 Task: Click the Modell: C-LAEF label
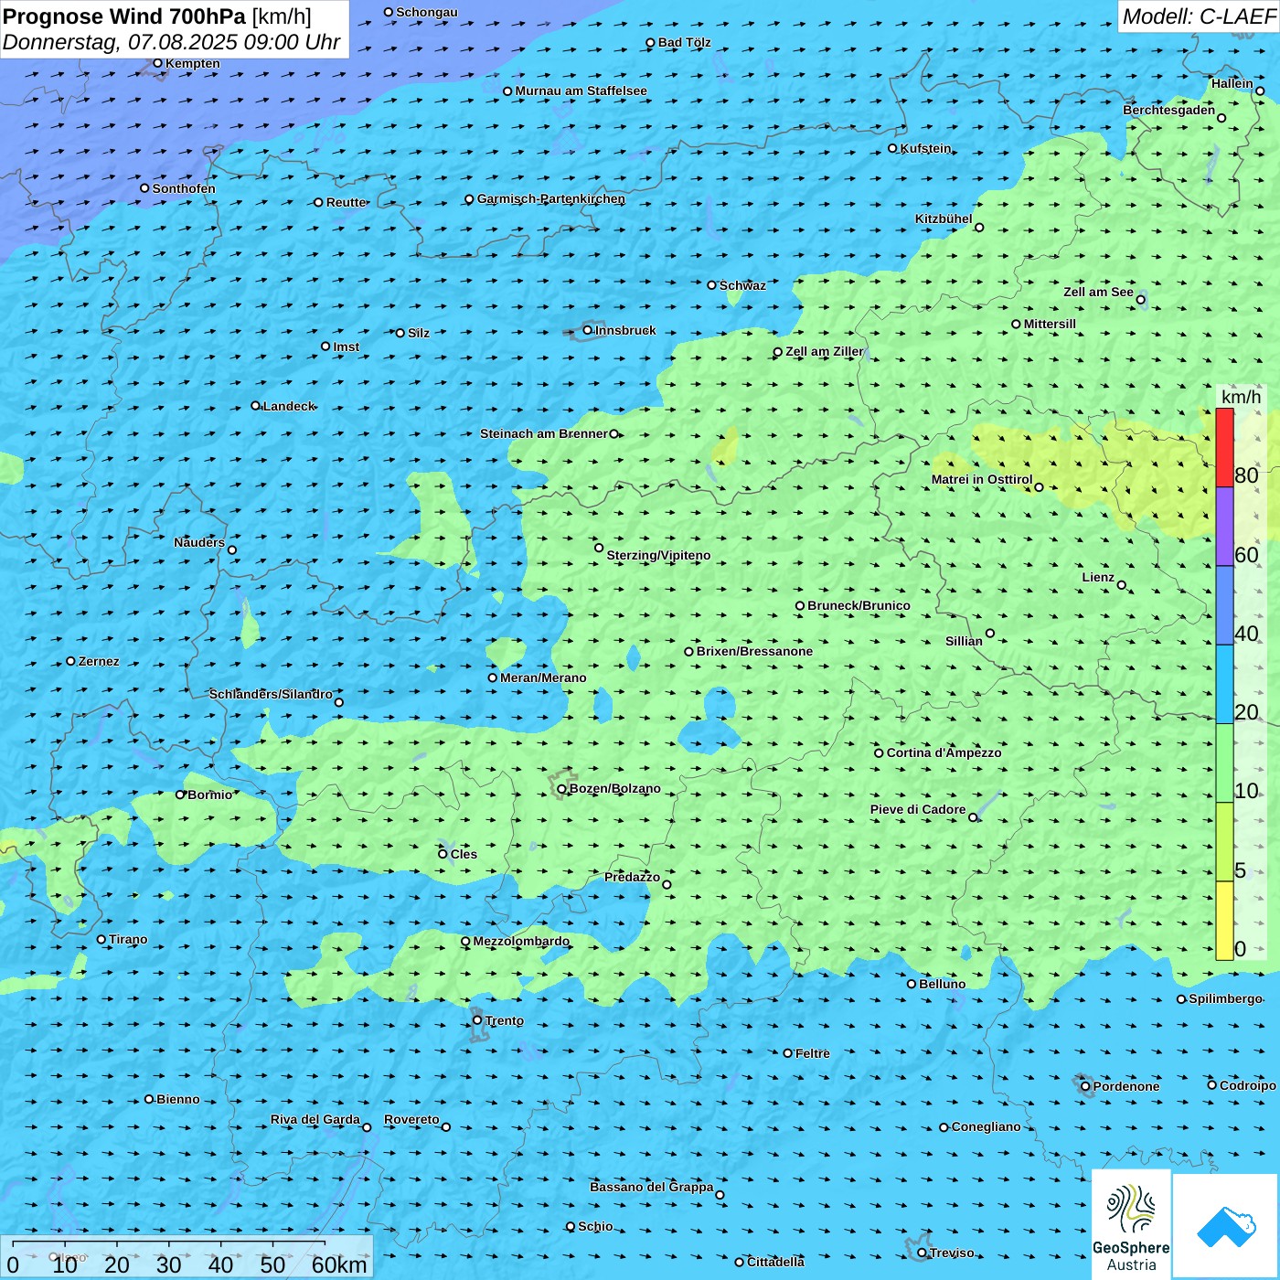coord(1198,16)
